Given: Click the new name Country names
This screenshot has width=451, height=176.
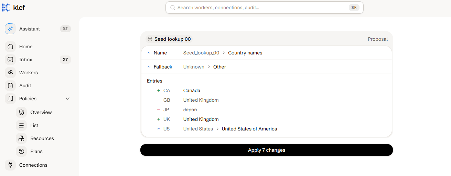Looking at the screenshot, I should pos(245,53).
